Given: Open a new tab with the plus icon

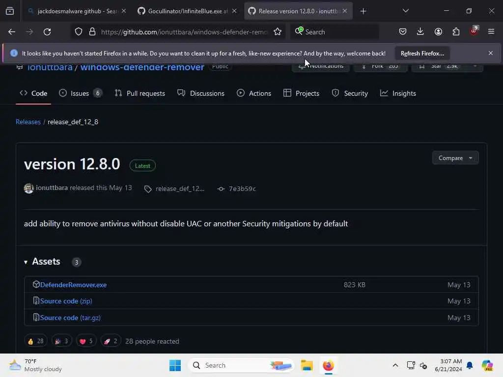Looking at the screenshot, I should [363, 11].
